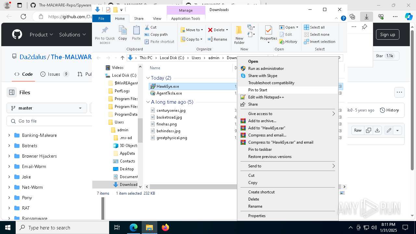Open the master branch dropdown

point(47,108)
